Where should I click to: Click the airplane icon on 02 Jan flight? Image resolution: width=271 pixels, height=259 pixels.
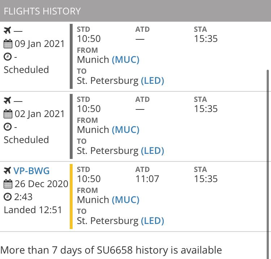coord(7,100)
